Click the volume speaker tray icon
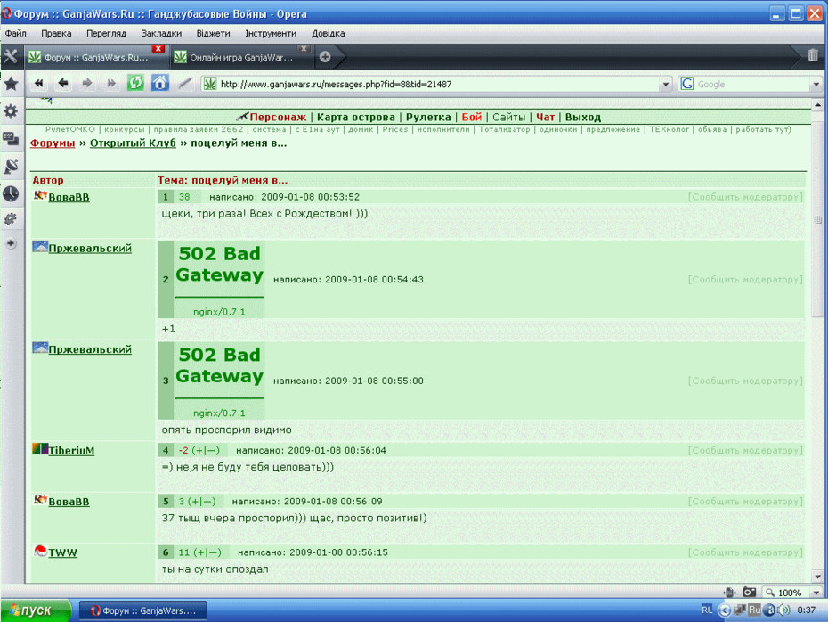This screenshot has height=622, width=828. (784, 610)
